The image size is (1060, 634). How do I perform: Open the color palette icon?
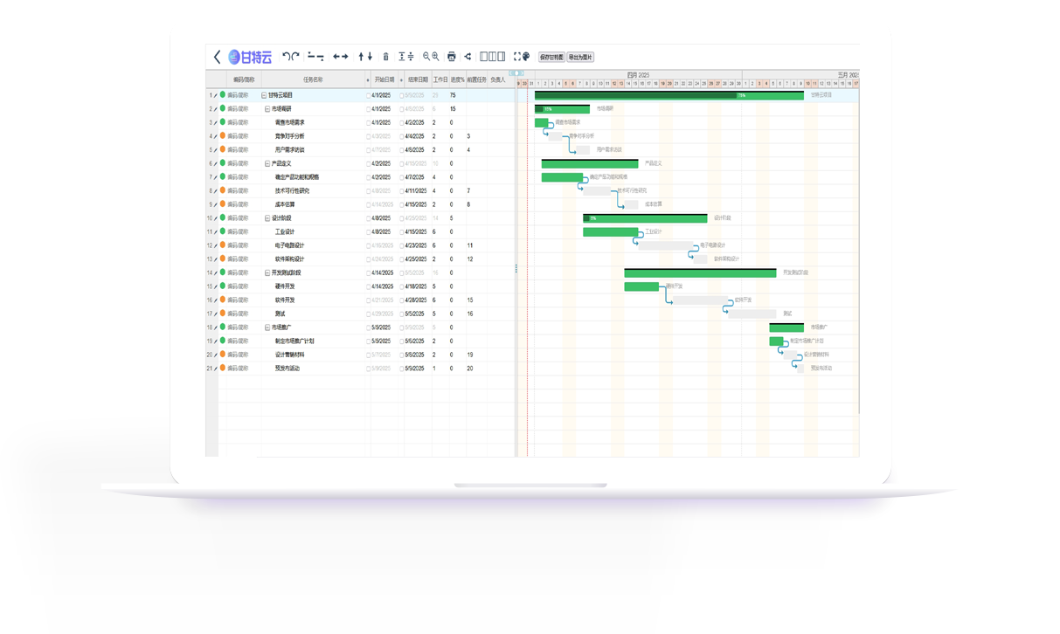click(526, 57)
